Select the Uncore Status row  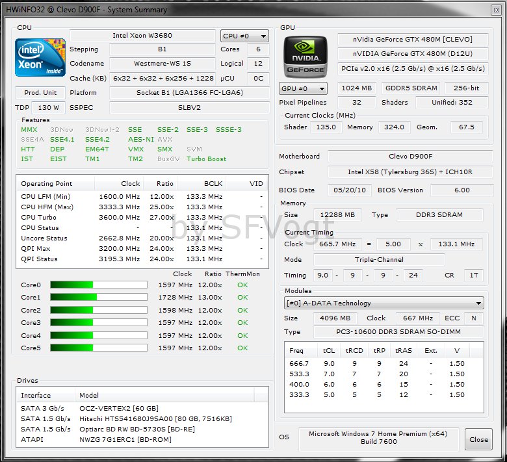pyautogui.click(x=142, y=238)
